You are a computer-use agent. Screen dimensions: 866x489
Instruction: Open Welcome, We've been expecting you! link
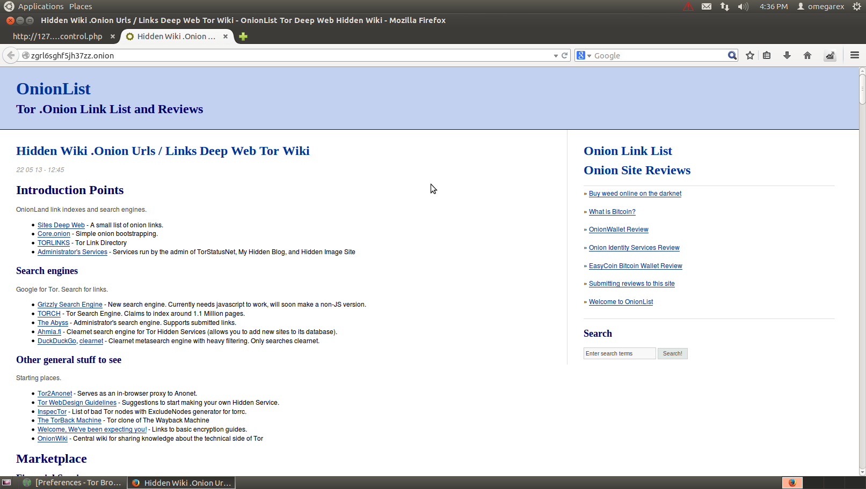[92, 429]
